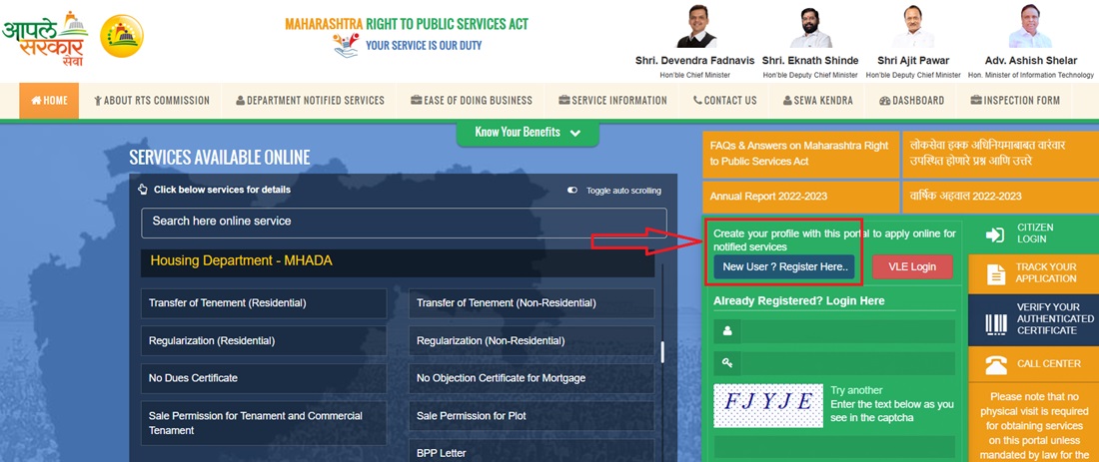Image resolution: width=1099 pixels, height=462 pixels.
Task: Click the captcha image FJYJE
Action: pos(767,405)
